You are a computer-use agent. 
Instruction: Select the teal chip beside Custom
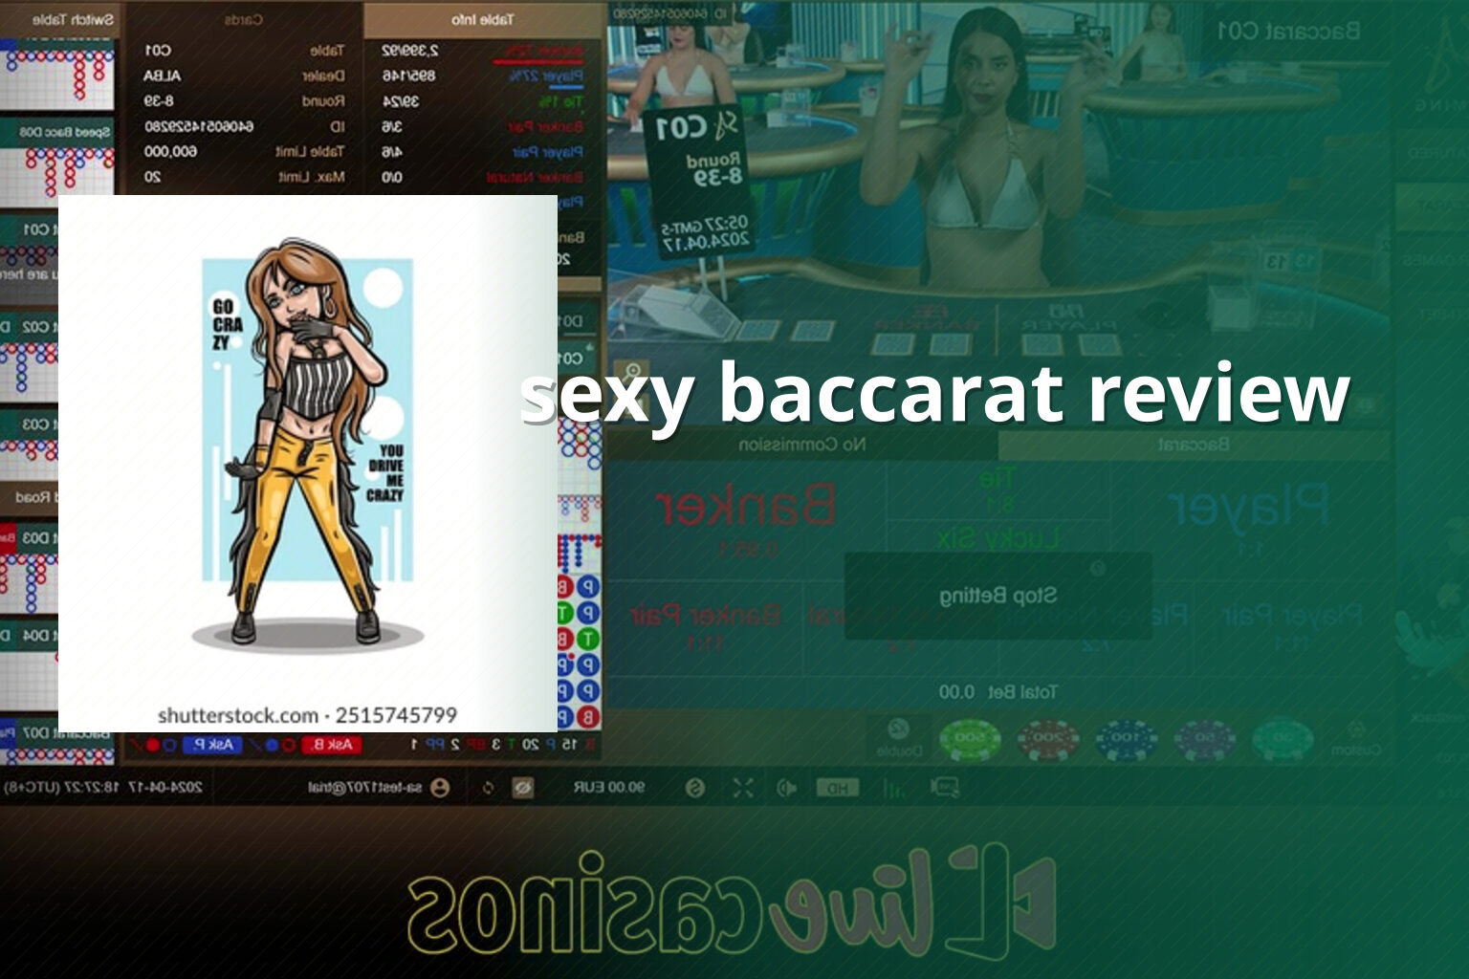pyautogui.click(x=1283, y=739)
